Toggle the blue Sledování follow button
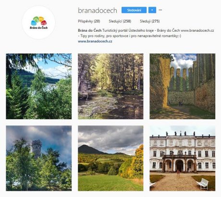Viewport: 221px width, 197px height. point(134,10)
